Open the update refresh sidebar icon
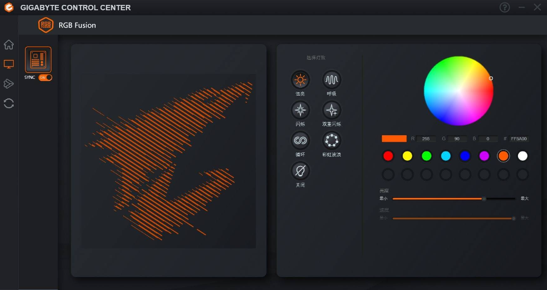This screenshot has width=547, height=290. pos(9,103)
